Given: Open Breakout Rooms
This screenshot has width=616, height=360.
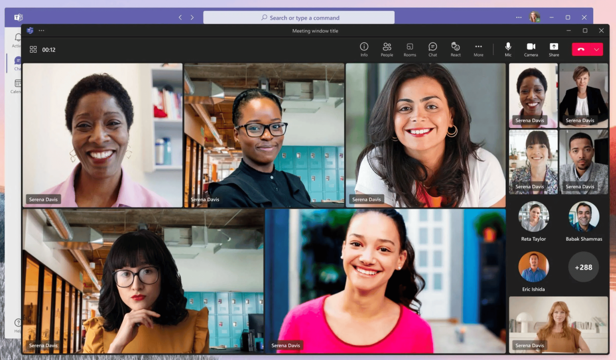Looking at the screenshot, I should point(410,49).
